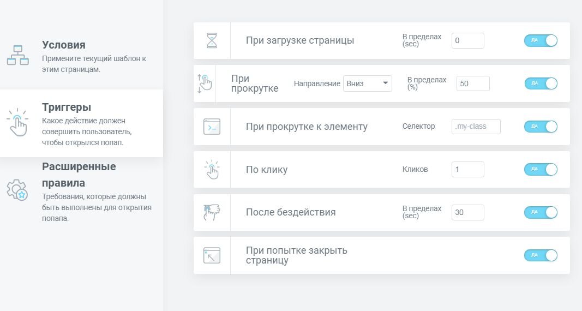Open the Условия tab
The width and height of the screenshot is (582, 311).
(81, 56)
